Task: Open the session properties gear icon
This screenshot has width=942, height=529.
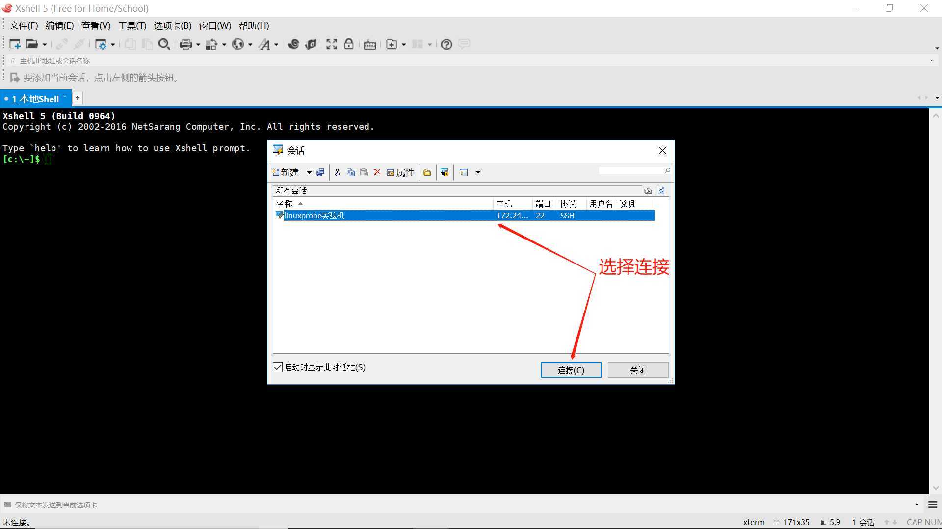Action: point(100,44)
